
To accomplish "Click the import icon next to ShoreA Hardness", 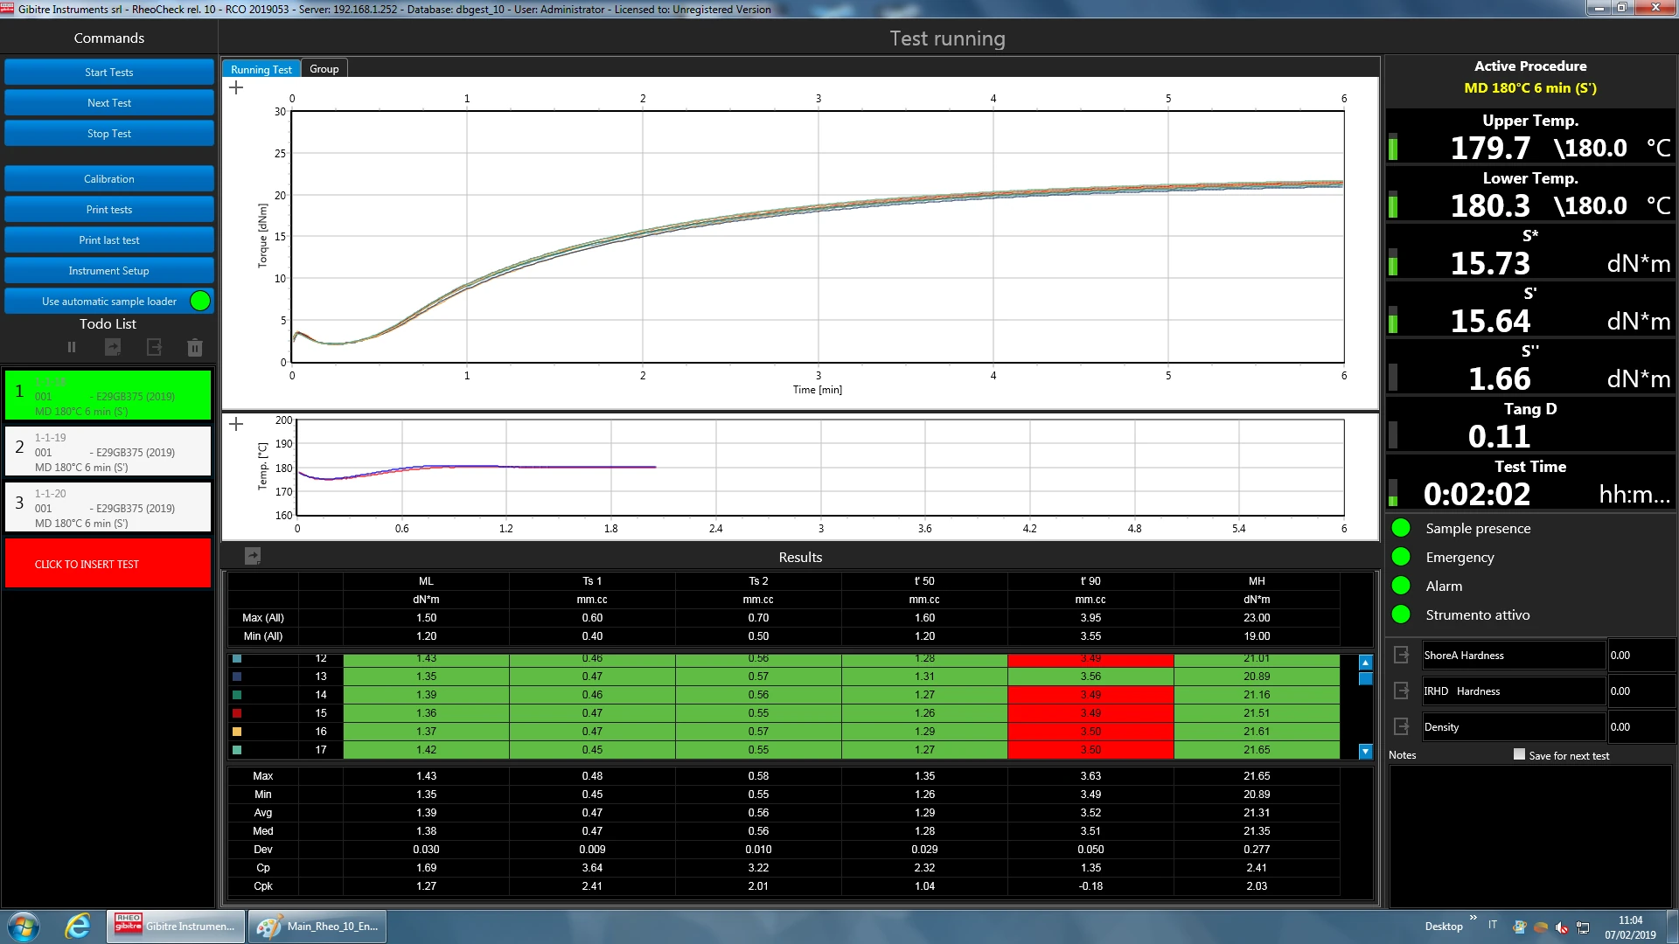I will click(1401, 655).
